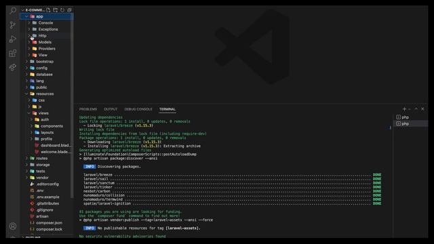Click the Models folder icon
Screen dimensions: 434x244
(35, 42)
